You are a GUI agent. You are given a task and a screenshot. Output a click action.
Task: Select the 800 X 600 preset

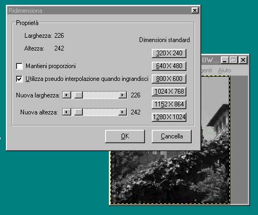tap(169, 79)
